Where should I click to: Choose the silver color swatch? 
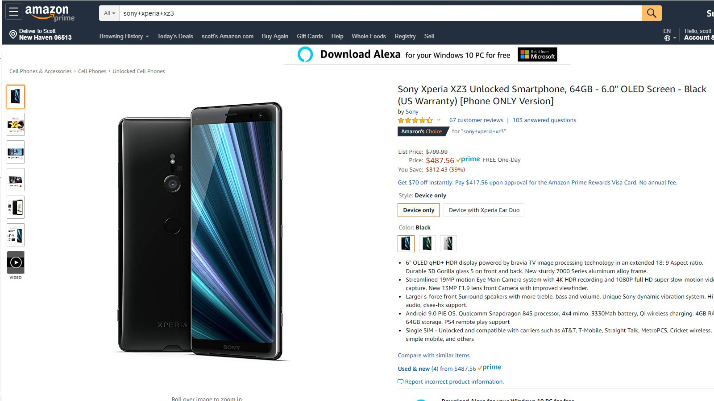448,244
